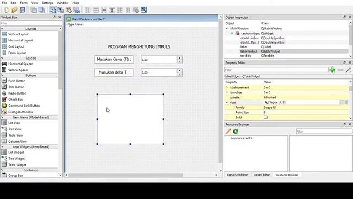353x199 pixels.
Task: Select Radio Button widget
Action: coord(17,93)
